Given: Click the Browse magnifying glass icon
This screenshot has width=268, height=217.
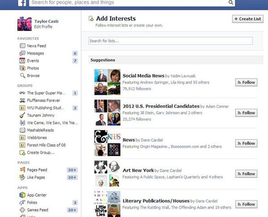Looking at the screenshot, I should [22, 75].
